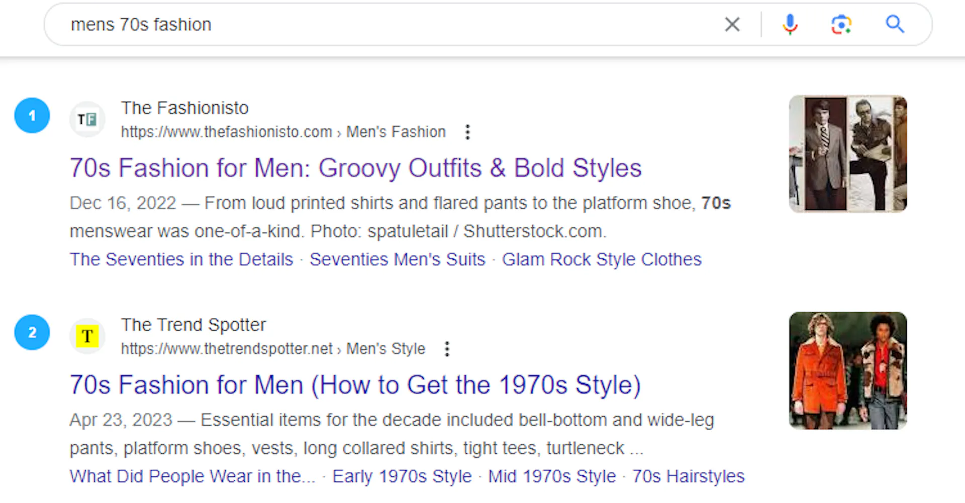Image resolution: width=965 pixels, height=503 pixels.
Task: Start voice search with the microphone icon
Action: pyautogui.click(x=790, y=24)
